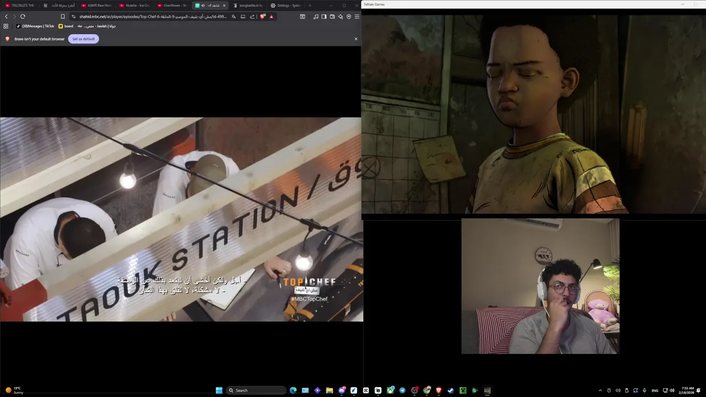Open volume control in system tray
This screenshot has width=706, height=397.
coord(672,390)
